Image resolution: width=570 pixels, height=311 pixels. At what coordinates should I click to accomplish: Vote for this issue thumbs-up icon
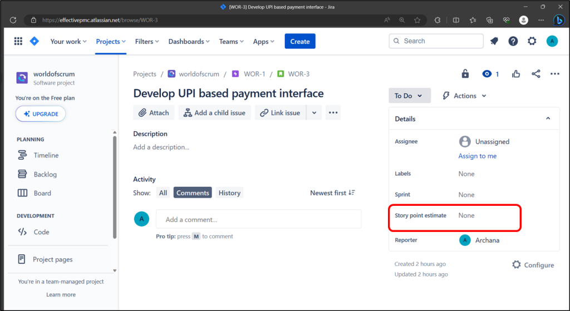[x=516, y=74]
